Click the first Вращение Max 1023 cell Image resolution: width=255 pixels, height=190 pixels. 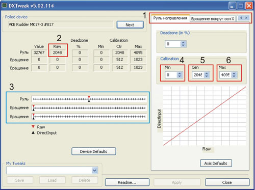pyautogui.click(x=138, y=60)
